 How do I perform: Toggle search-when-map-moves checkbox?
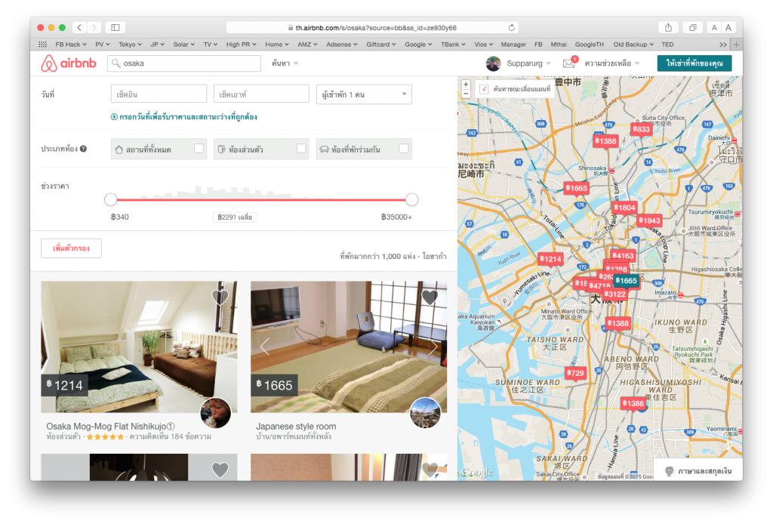pos(484,89)
